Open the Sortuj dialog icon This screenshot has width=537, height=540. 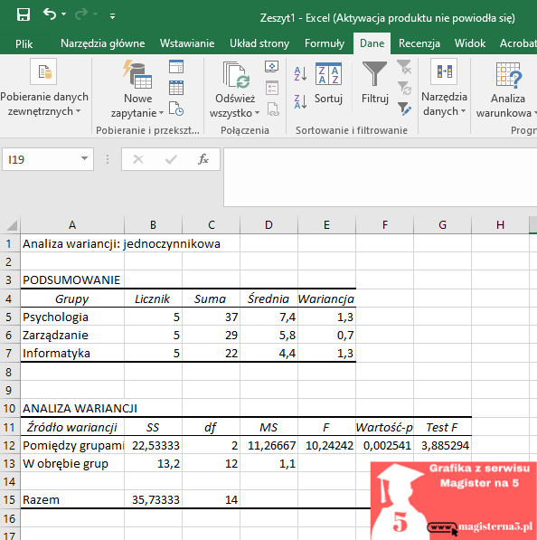click(x=329, y=73)
